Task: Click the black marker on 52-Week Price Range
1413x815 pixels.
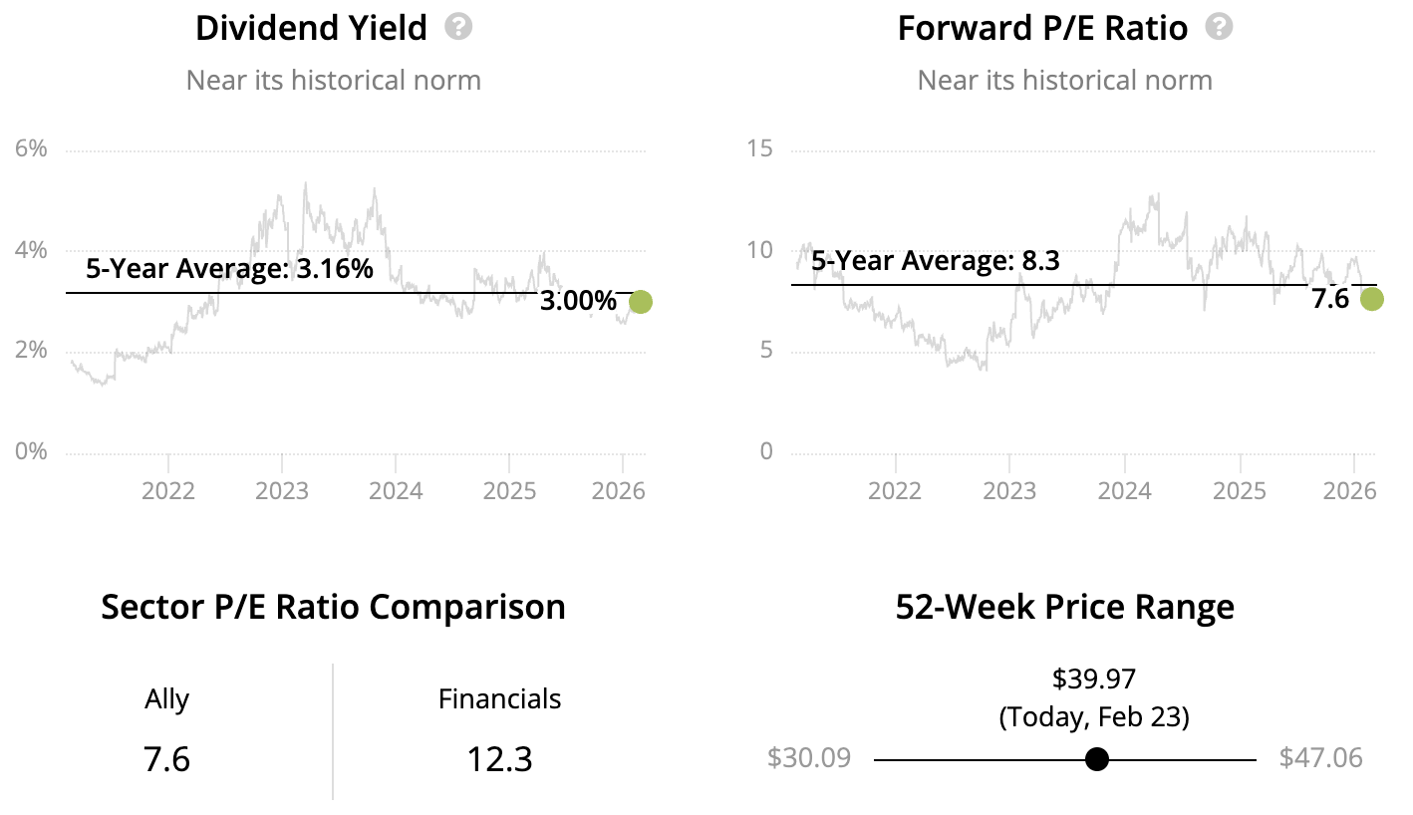Action: (x=1097, y=760)
